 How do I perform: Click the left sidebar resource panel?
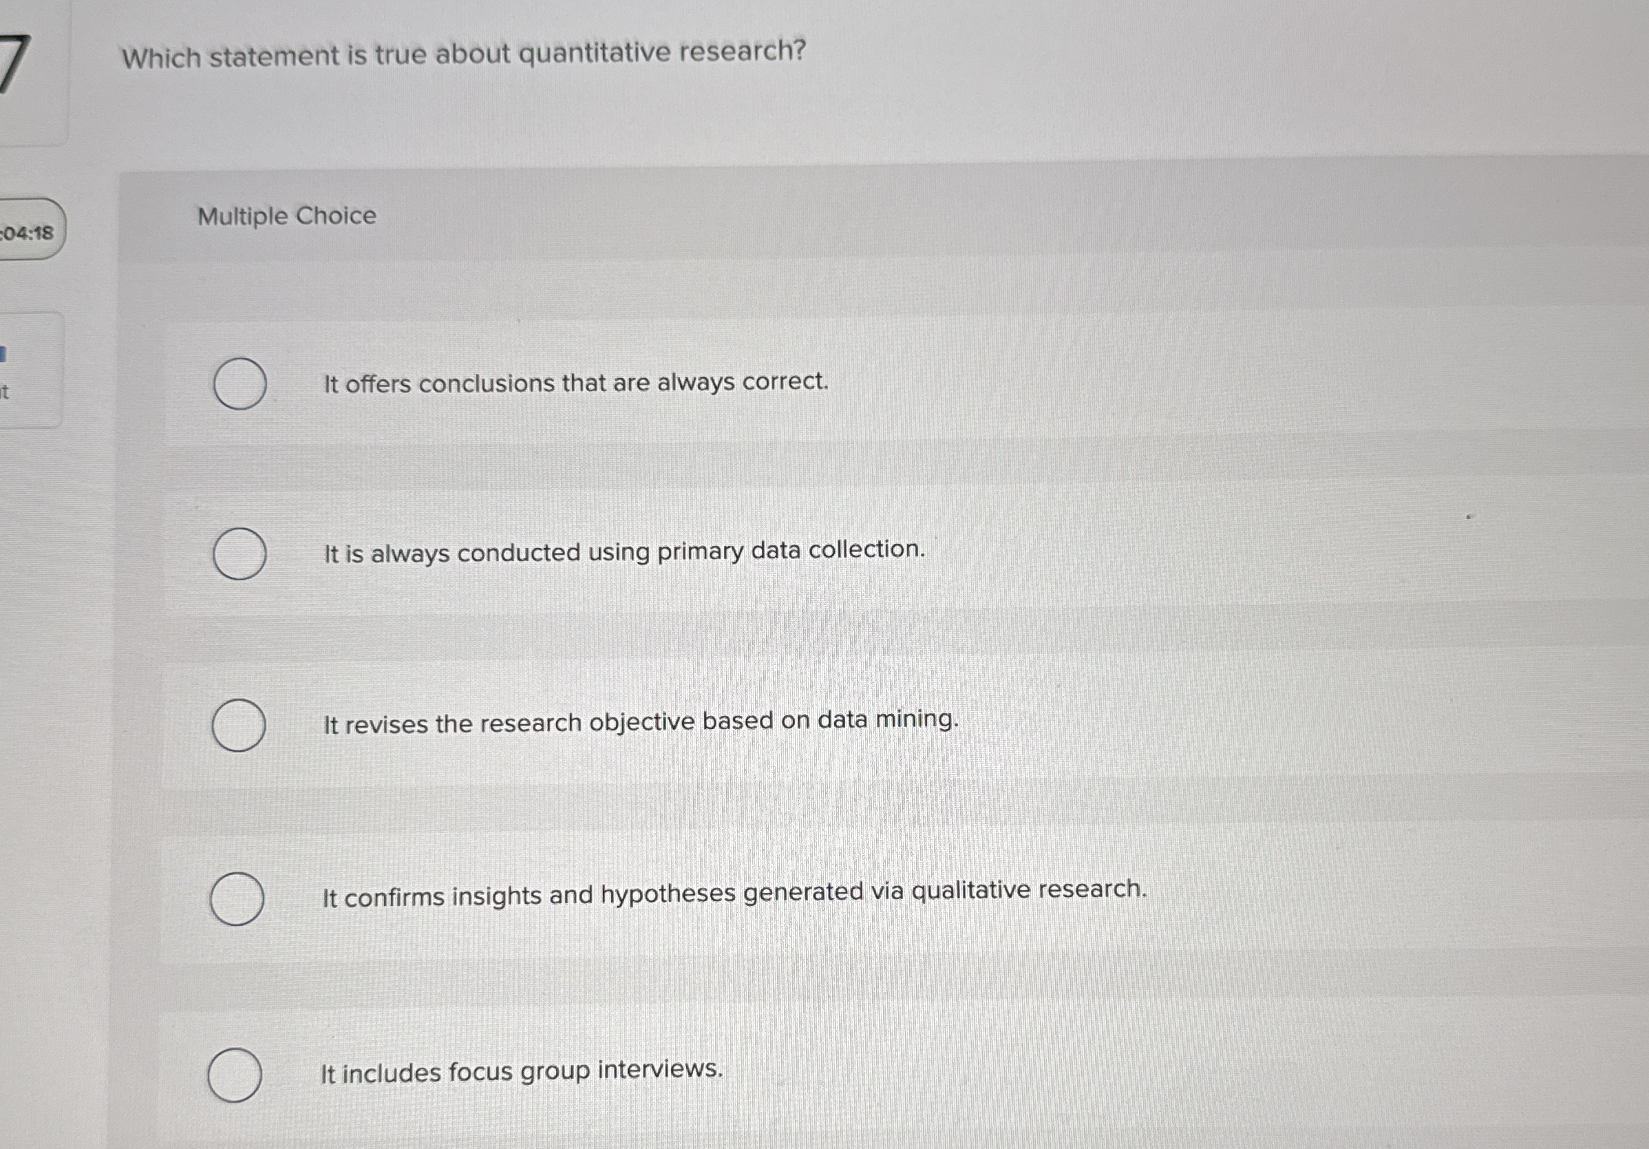[32, 366]
